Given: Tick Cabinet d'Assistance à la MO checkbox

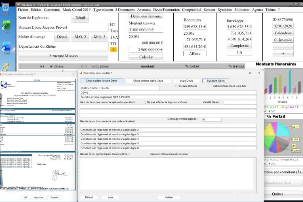Looking at the screenshot, I should coord(211,86).
